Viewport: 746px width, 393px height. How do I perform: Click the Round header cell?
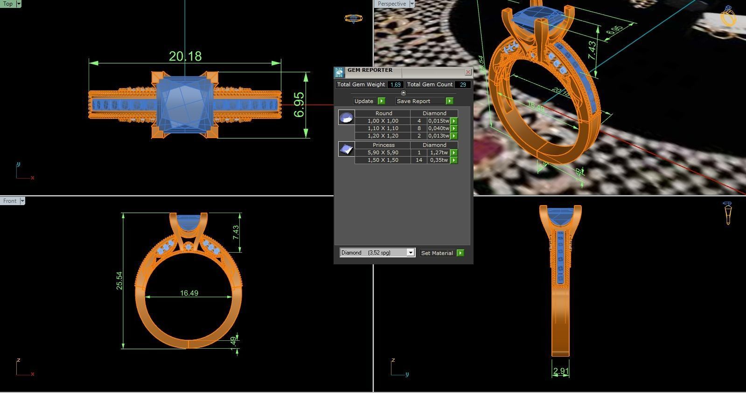(383, 113)
